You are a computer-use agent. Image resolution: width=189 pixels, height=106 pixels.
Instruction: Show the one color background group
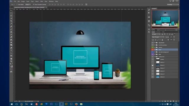(153, 52)
